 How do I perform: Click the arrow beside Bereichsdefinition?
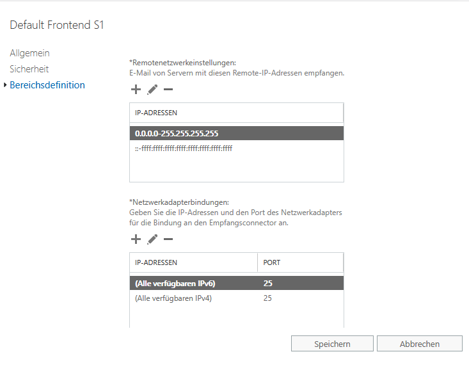(x=5, y=85)
